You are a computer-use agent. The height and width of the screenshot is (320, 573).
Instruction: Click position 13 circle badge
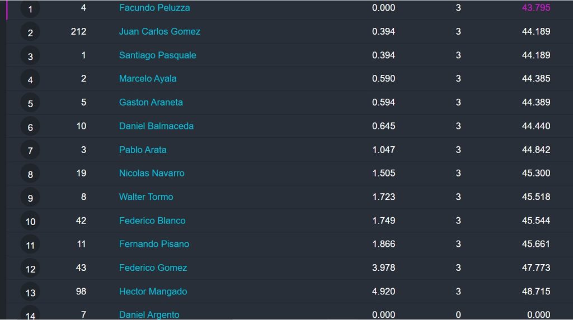(x=30, y=292)
